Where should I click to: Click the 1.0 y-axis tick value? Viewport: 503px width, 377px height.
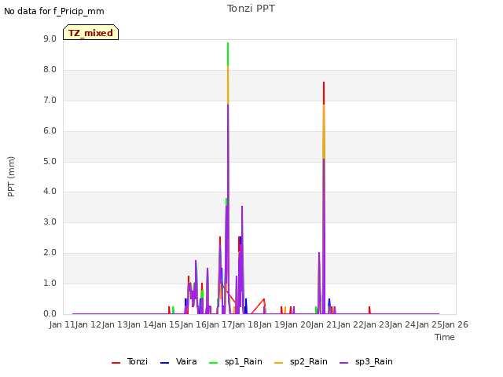pyautogui.click(x=50, y=283)
